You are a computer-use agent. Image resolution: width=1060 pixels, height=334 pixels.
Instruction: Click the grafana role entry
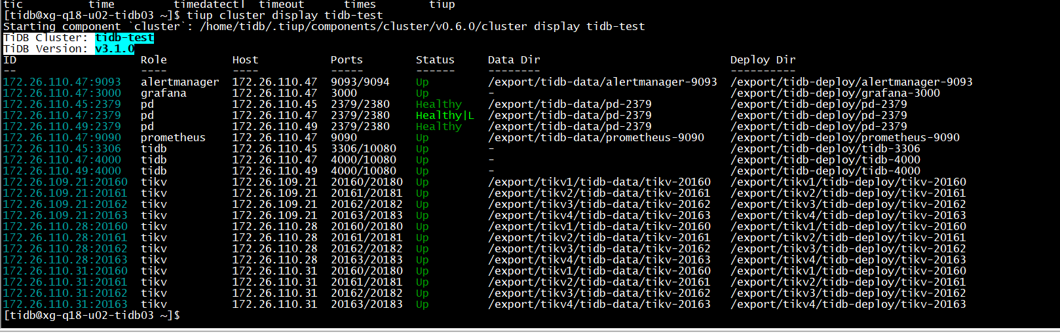point(164,93)
